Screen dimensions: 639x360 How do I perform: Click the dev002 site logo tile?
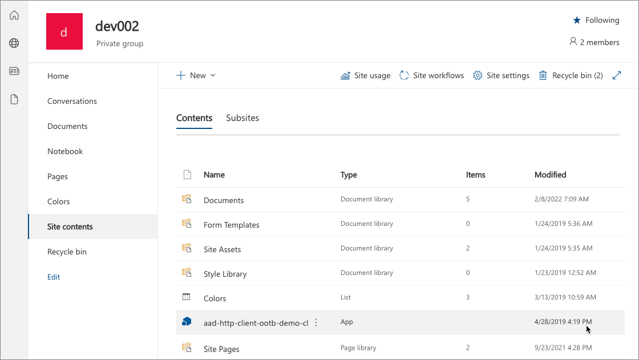click(x=64, y=31)
